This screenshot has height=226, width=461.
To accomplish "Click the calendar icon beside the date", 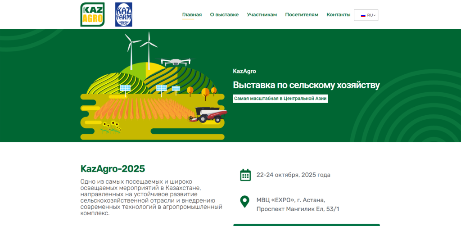I will click(x=245, y=175).
